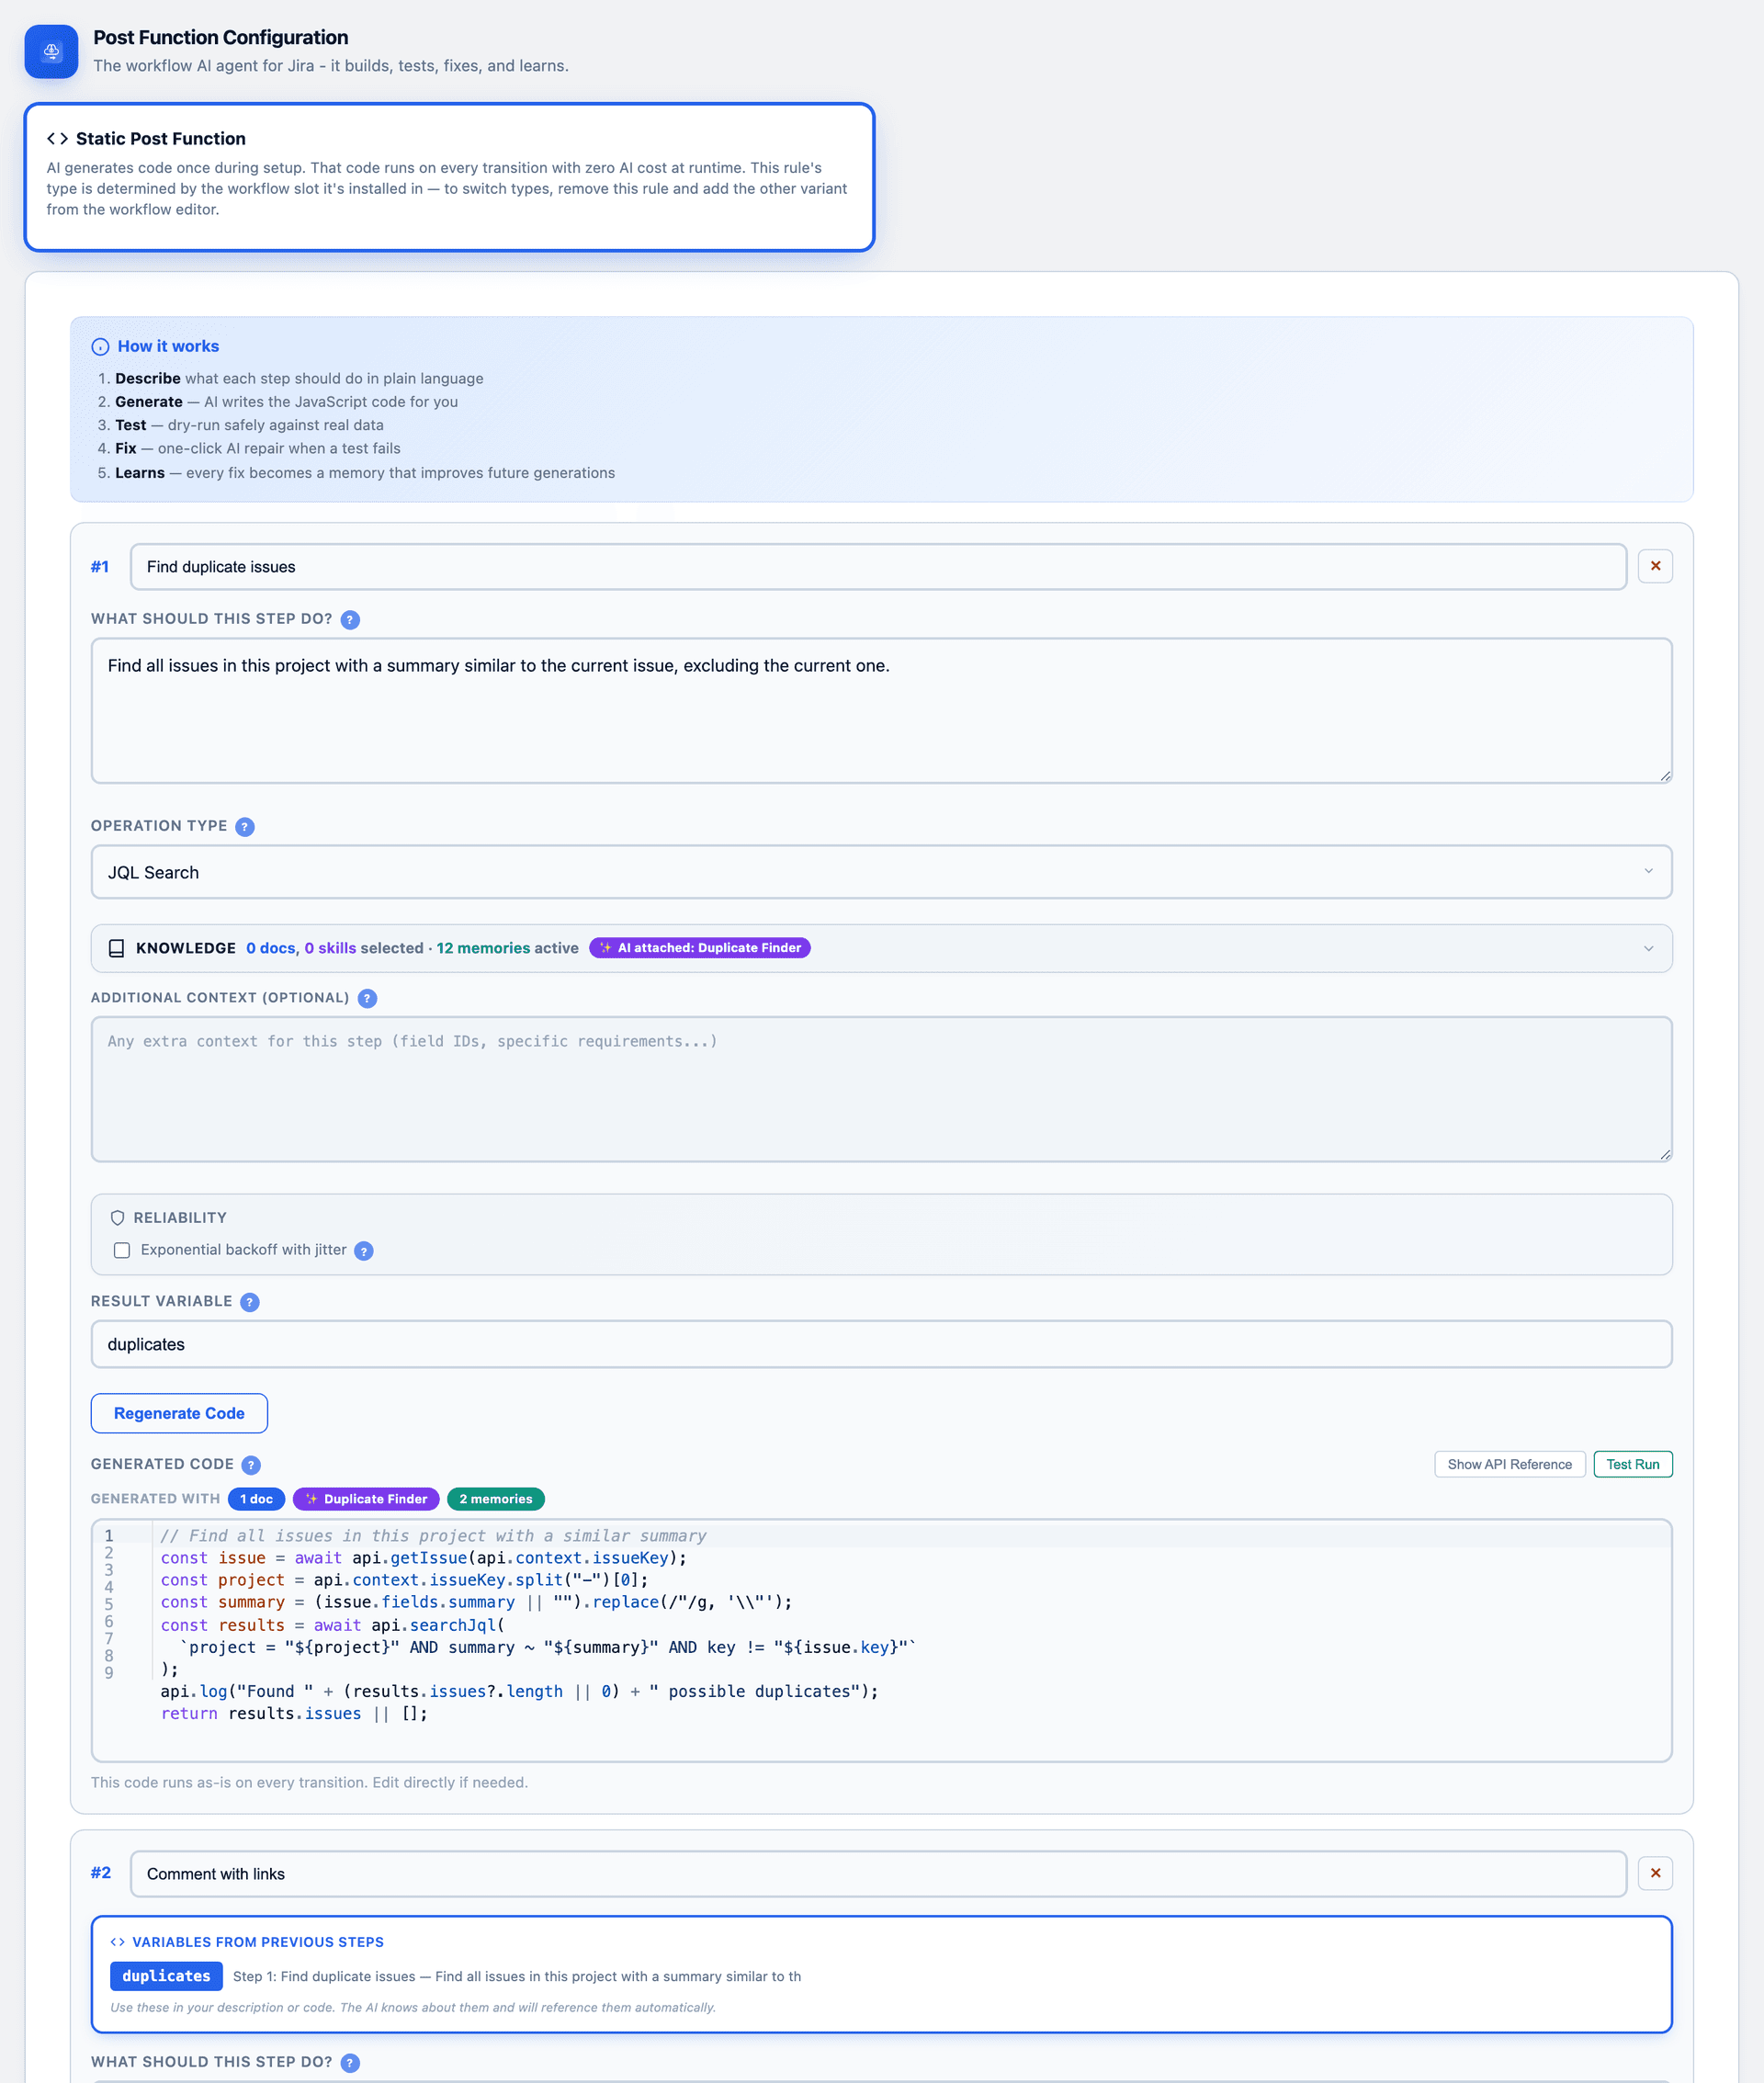
Task: Click the Knowledge book icon
Action: (116, 948)
